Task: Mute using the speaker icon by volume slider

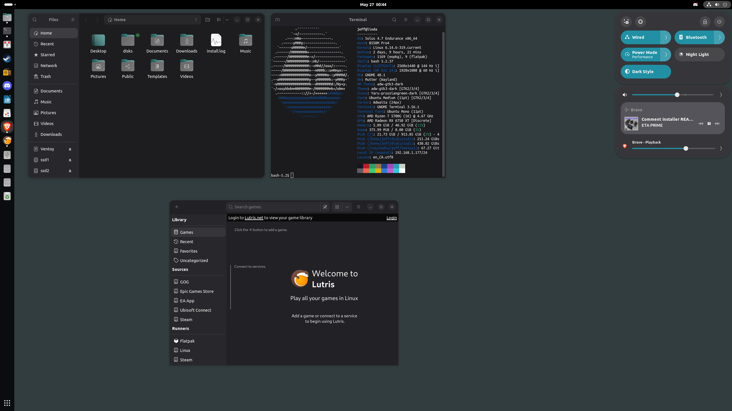Action: click(x=625, y=95)
